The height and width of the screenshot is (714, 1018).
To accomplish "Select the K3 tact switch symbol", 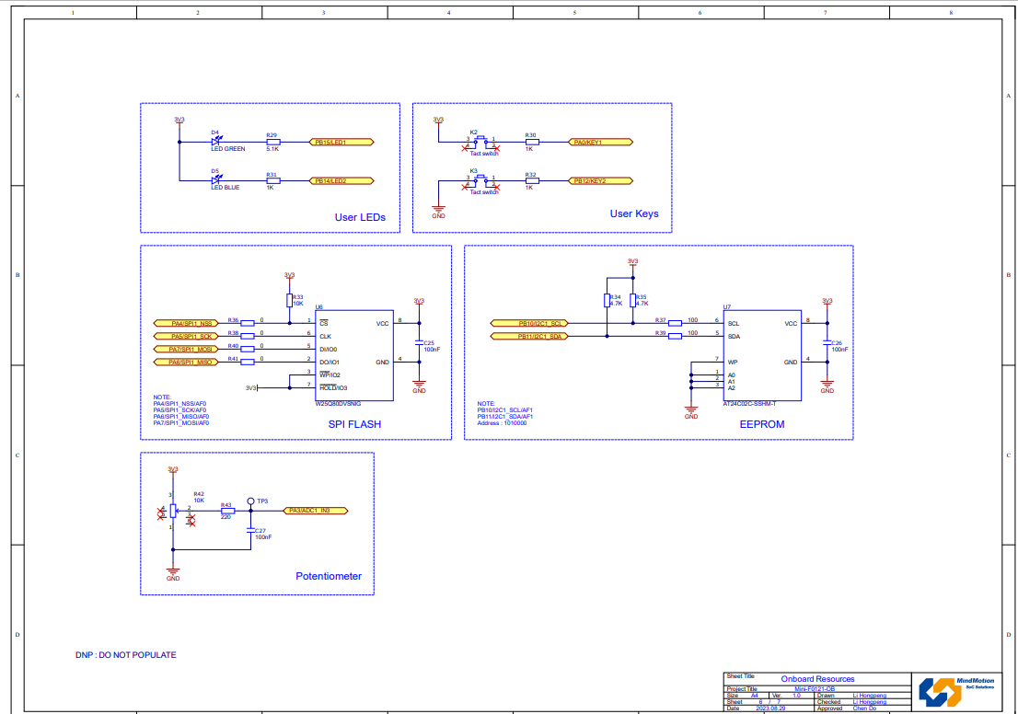I will tap(480, 181).
